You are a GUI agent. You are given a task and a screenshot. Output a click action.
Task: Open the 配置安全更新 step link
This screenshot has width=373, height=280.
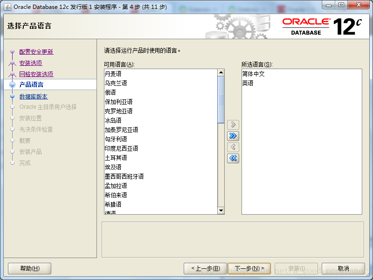pyautogui.click(x=36, y=52)
